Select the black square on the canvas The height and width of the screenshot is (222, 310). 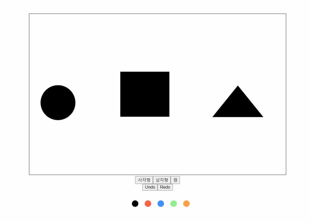pyautogui.click(x=145, y=94)
